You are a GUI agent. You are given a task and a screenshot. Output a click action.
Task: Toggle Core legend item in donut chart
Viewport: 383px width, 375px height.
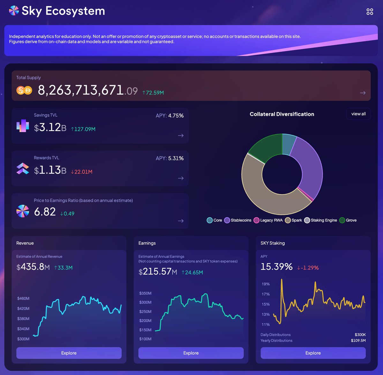tap(214, 220)
